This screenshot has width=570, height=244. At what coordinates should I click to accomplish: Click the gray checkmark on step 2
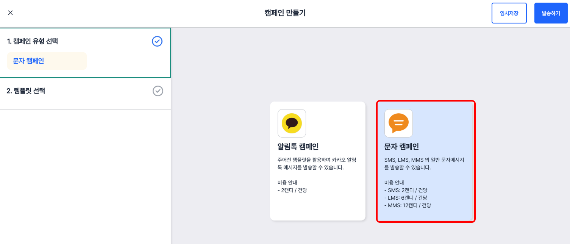pos(158,91)
